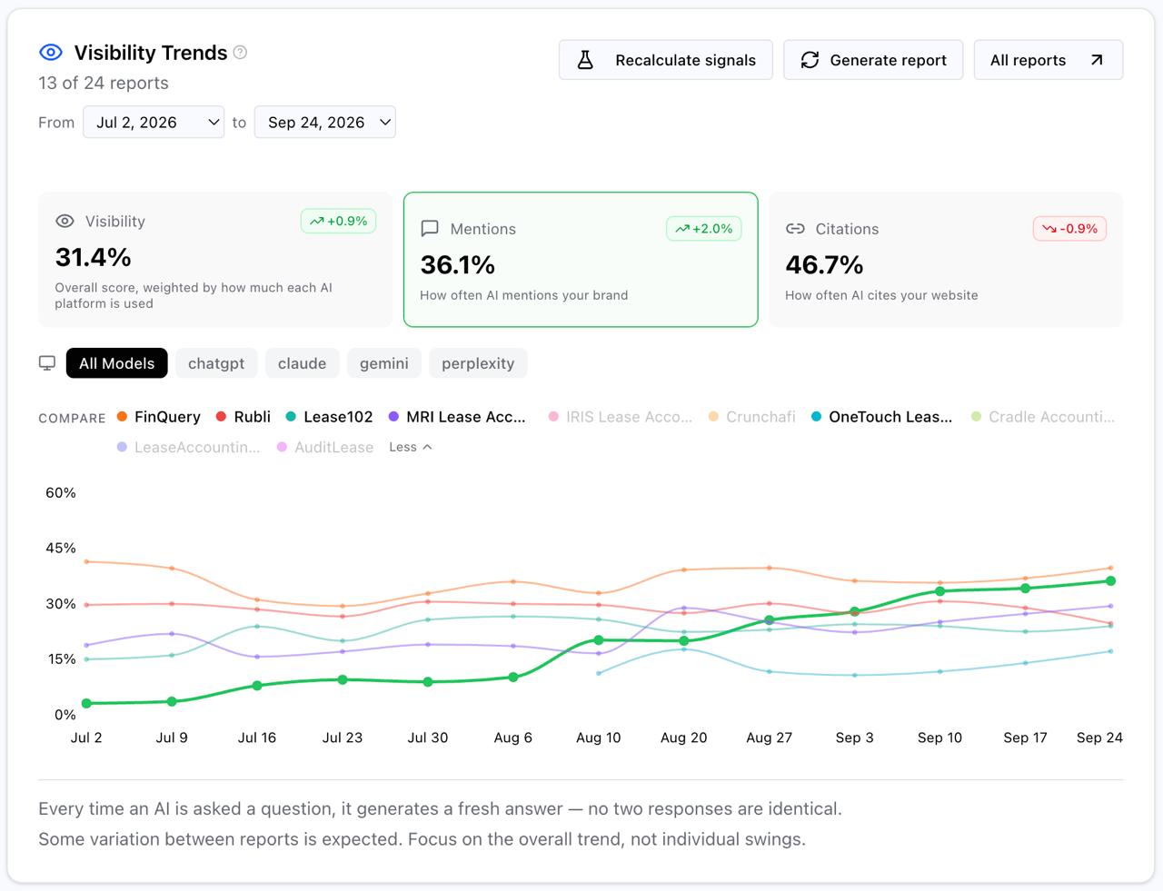Open the to date dropdown Sep 24, 2026
This screenshot has height=891, width=1163.
coord(325,123)
